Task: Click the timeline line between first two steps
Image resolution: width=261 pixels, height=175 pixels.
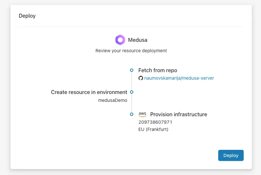Action: pyautogui.click(x=132, y=81)
